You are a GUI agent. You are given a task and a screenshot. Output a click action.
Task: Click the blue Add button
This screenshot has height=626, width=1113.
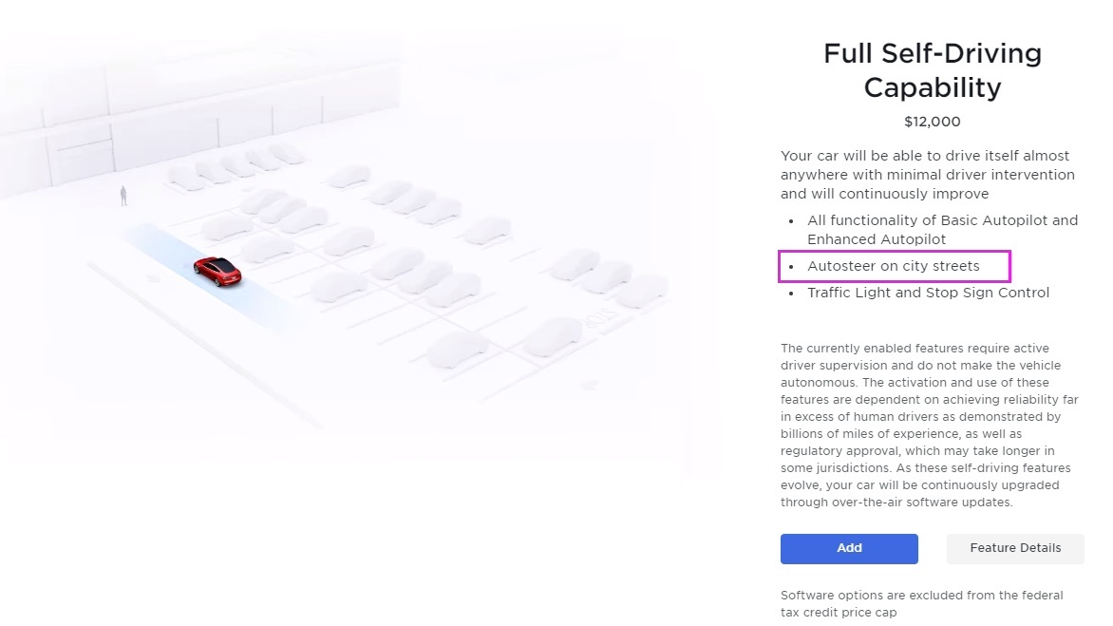[x=849, y=548]
